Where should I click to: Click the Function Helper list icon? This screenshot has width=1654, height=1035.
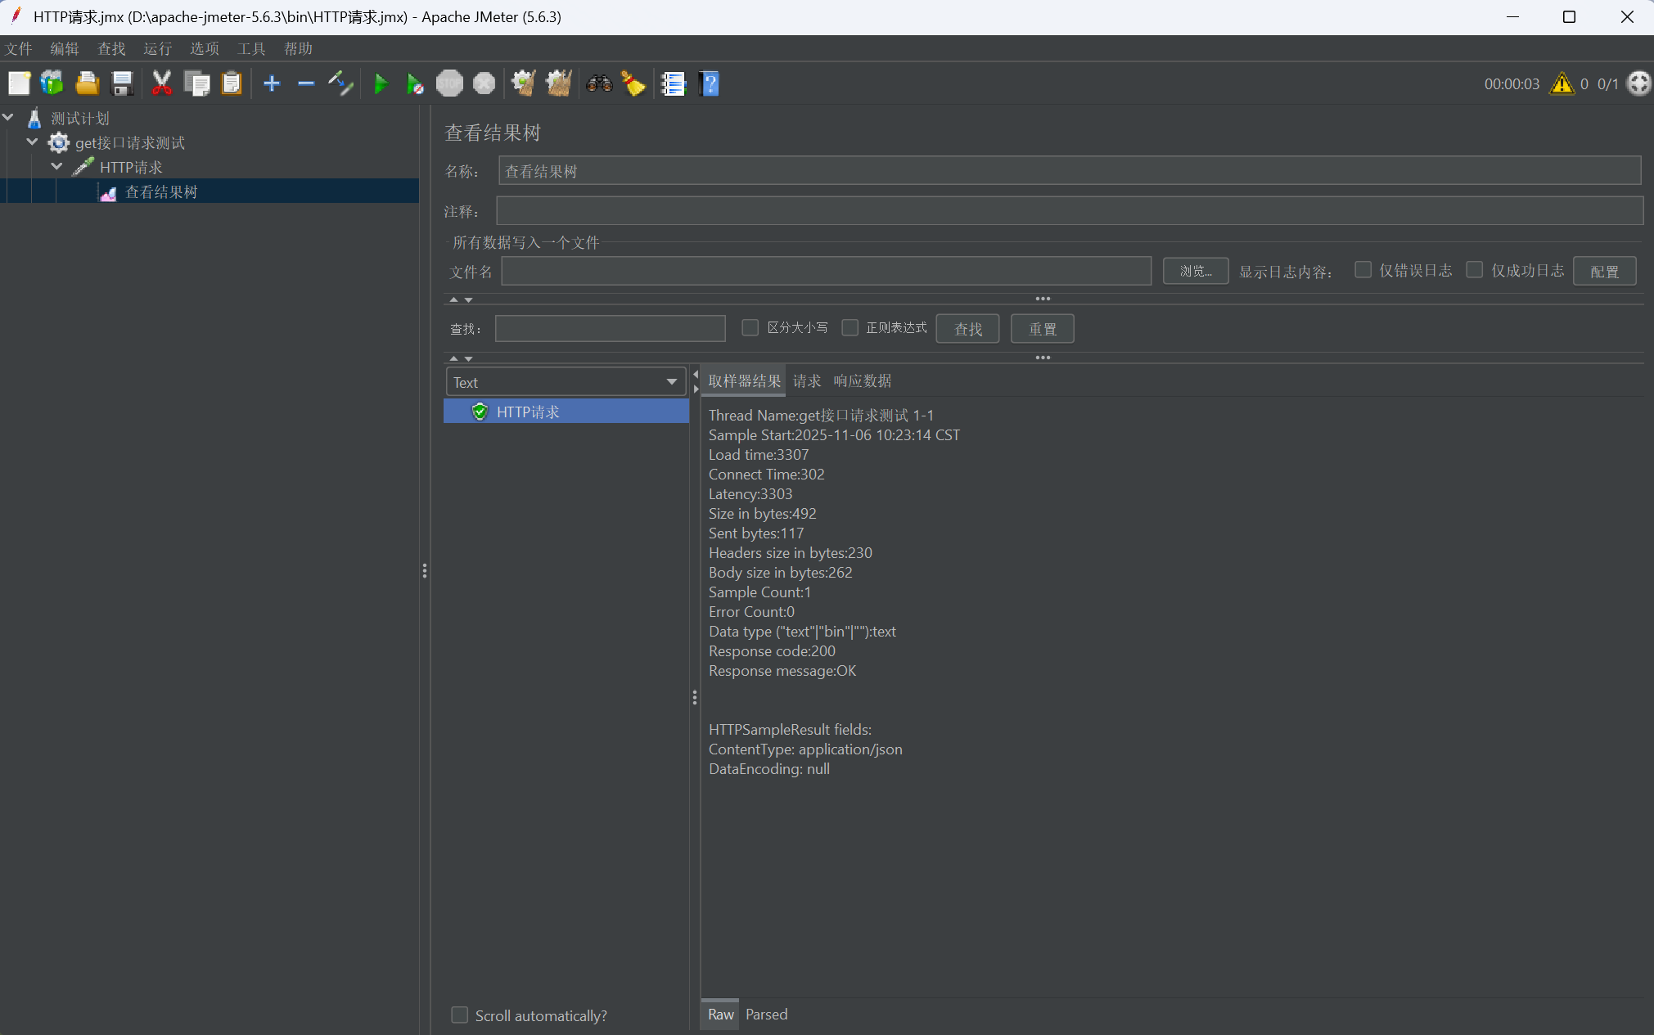(673, 83)
